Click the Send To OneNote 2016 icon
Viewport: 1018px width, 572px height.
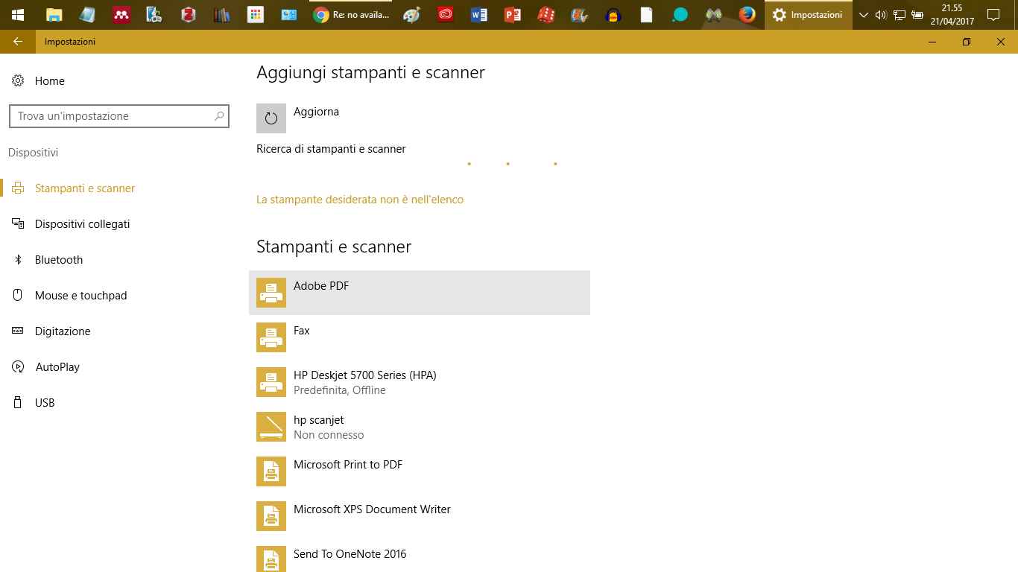(x=271, y=560)
